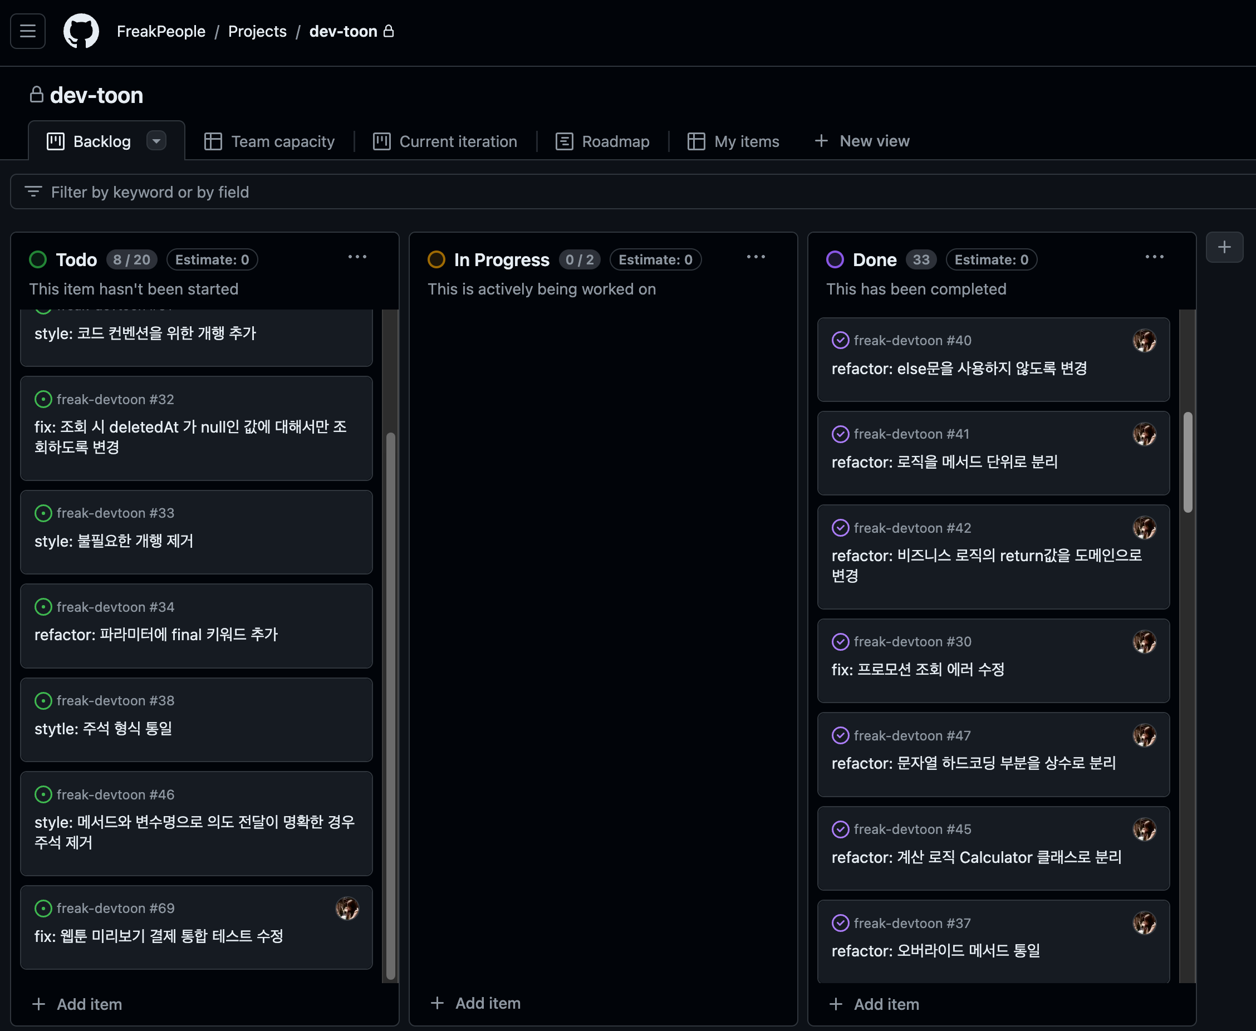
Task: Click Add item in In Progress column
Action: click(475, 1003)
